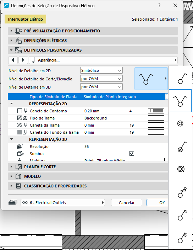Open the symbol preview flyout arrow
This screenshot has height=250, width=193.
[166, 79]
